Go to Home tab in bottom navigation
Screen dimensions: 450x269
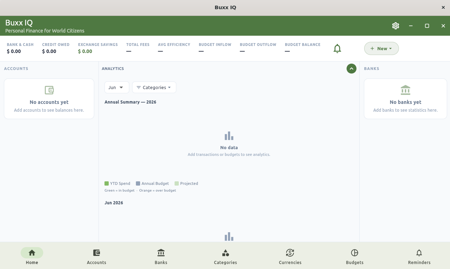point(32,257)
